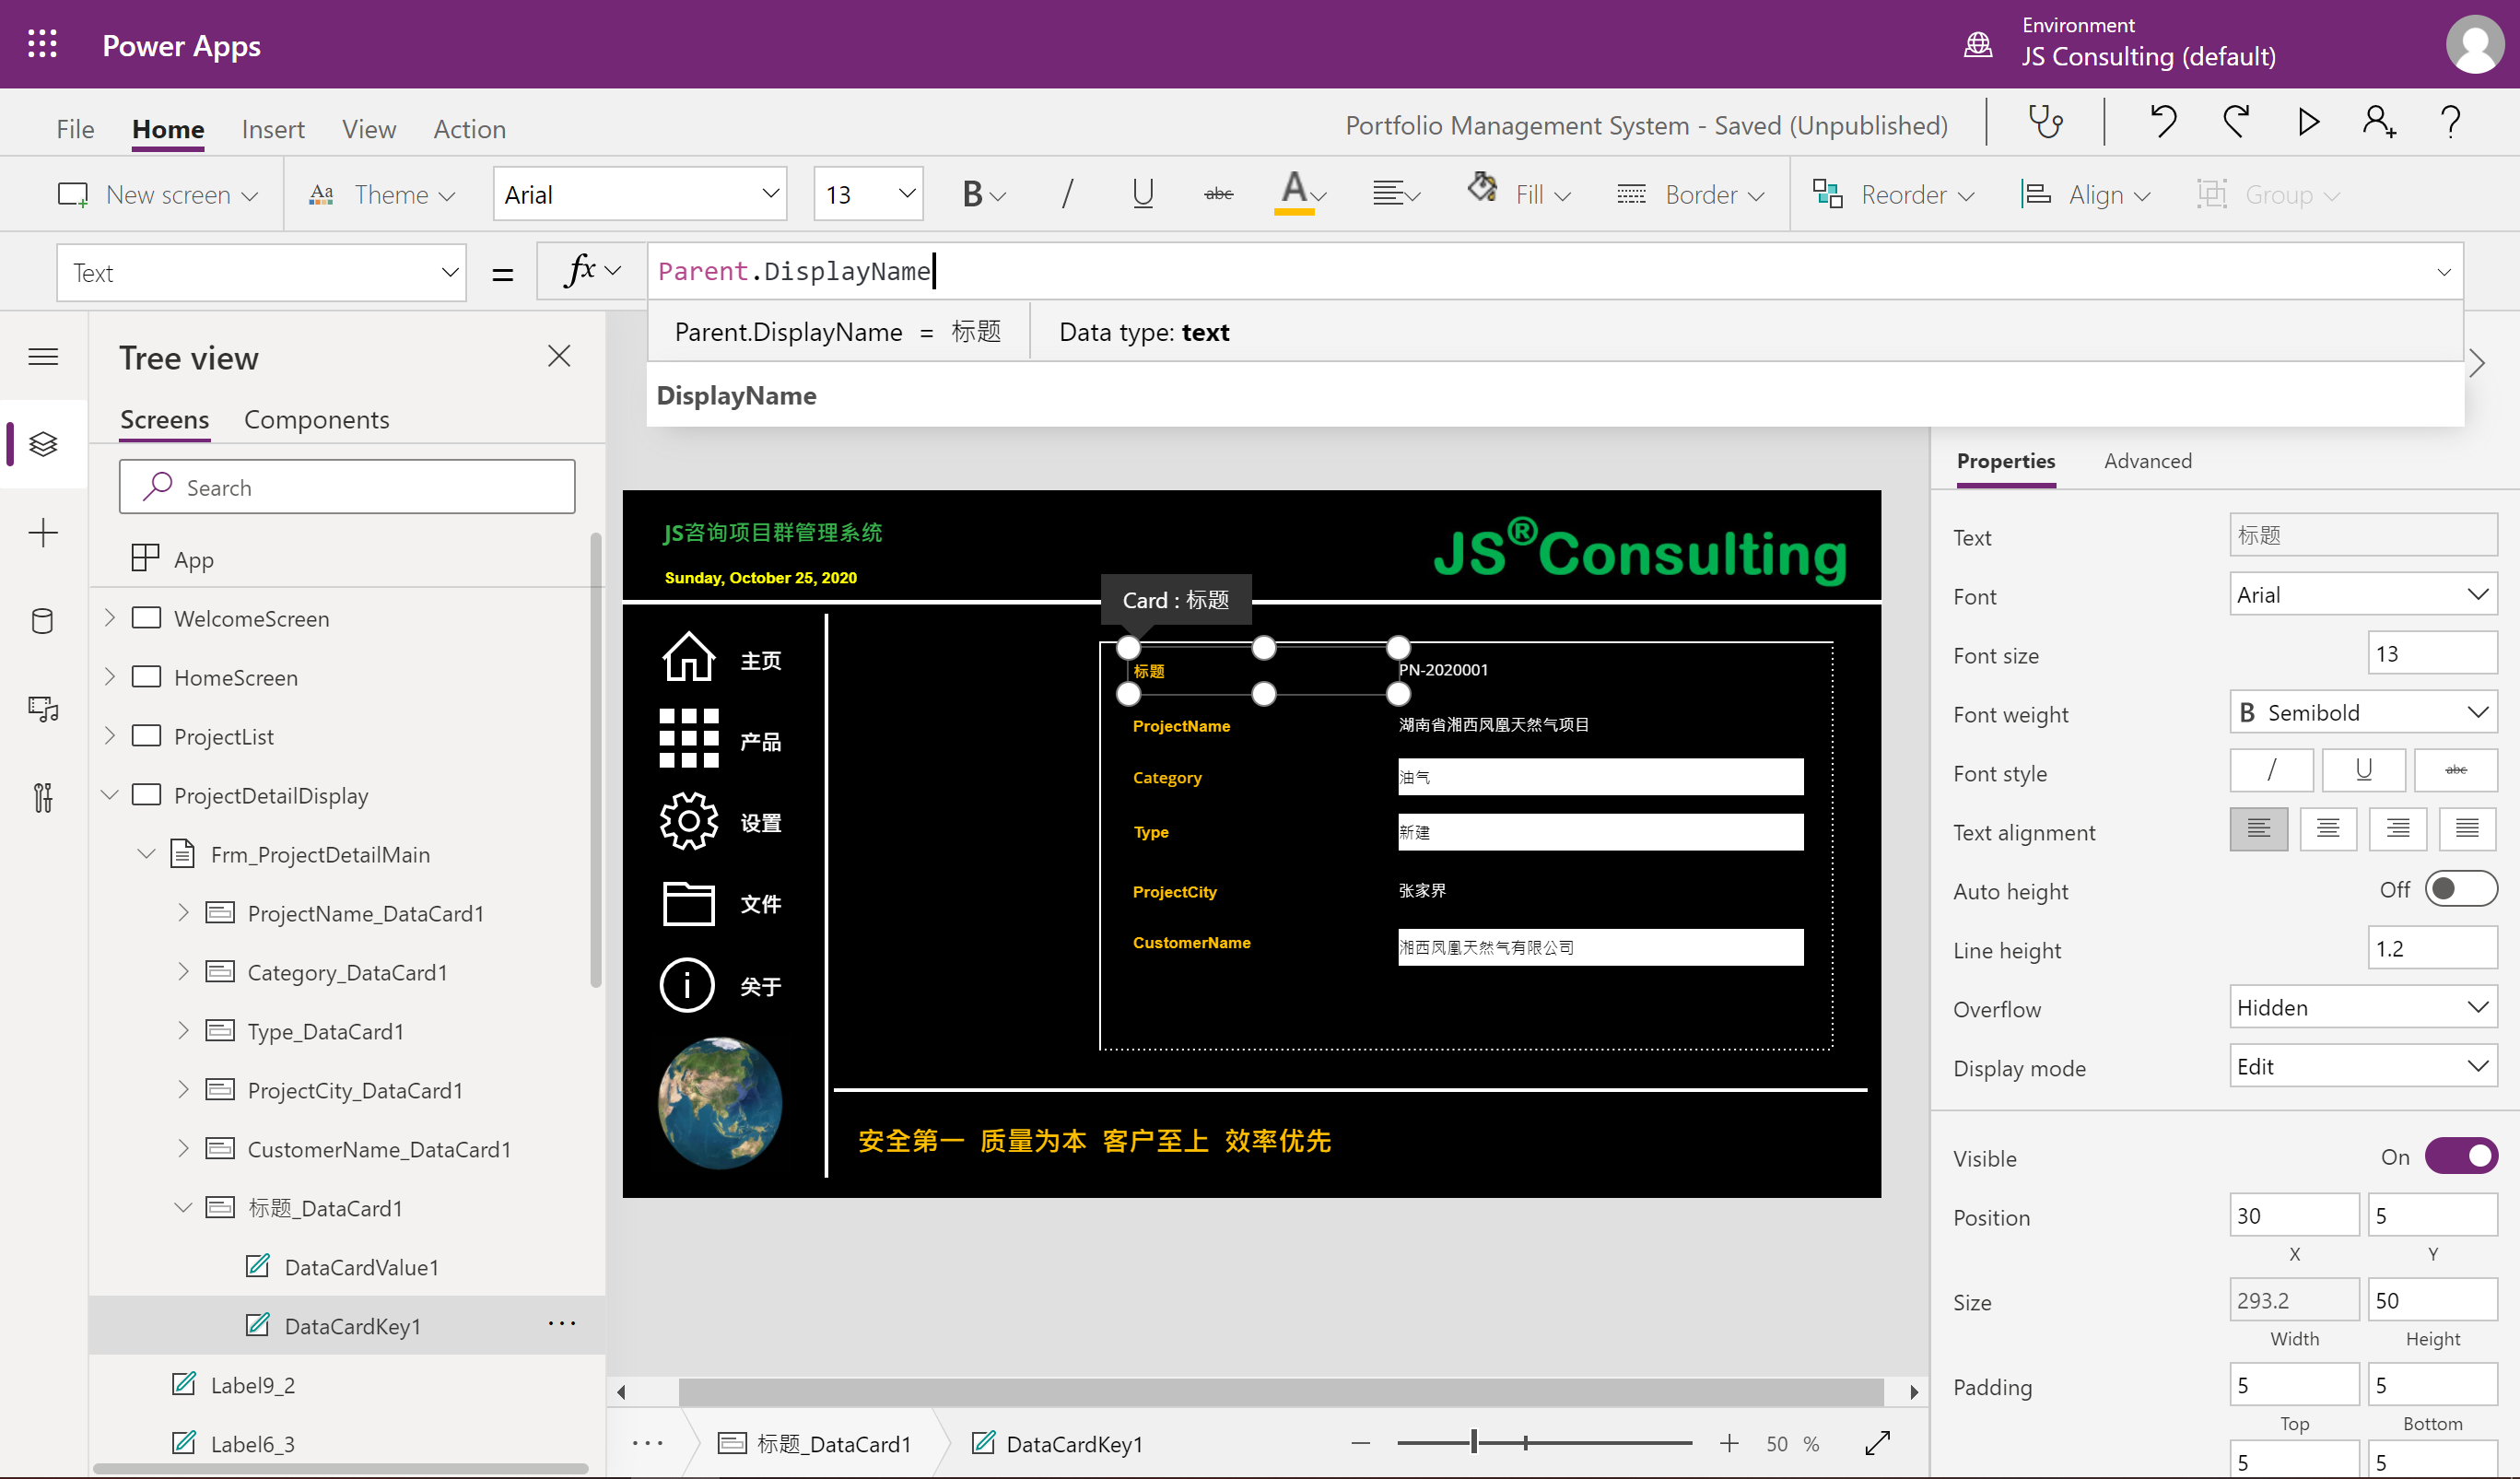Click the user account avatar
Viewport: 2520px width, 1479px height.
[x=2474, y=45]
